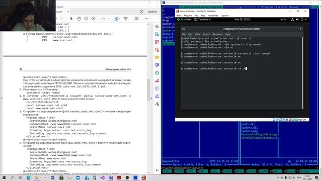Click the 1 Help key in Far key bar

(x=167, y=171)
